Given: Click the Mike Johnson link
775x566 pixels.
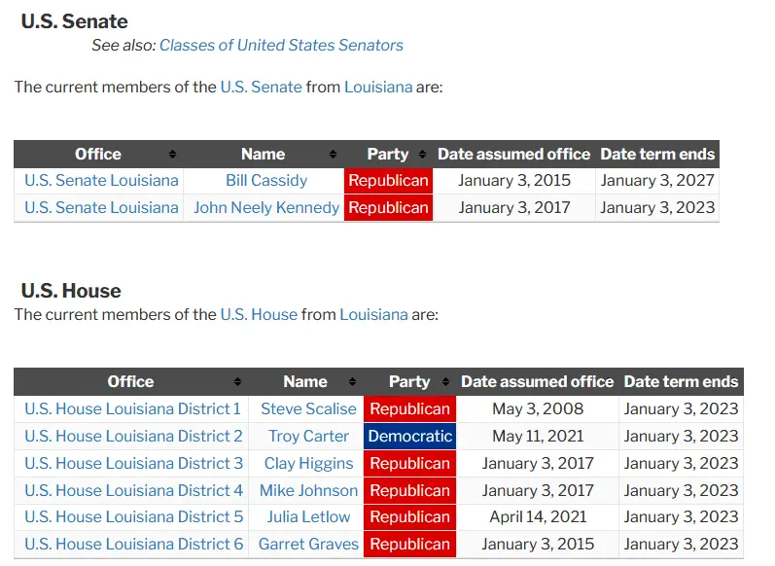Looking at the screenshot, I should [308, 490].
